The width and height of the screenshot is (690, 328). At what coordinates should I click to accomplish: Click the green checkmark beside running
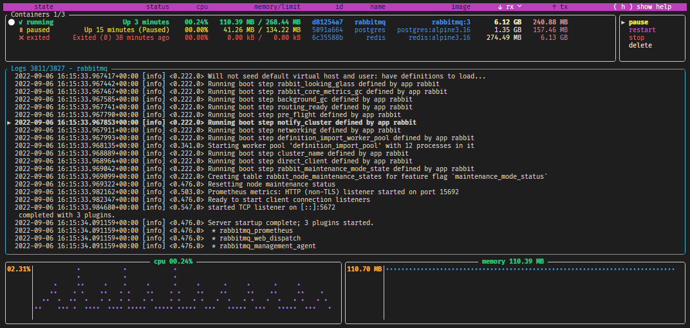pos(21,22)
